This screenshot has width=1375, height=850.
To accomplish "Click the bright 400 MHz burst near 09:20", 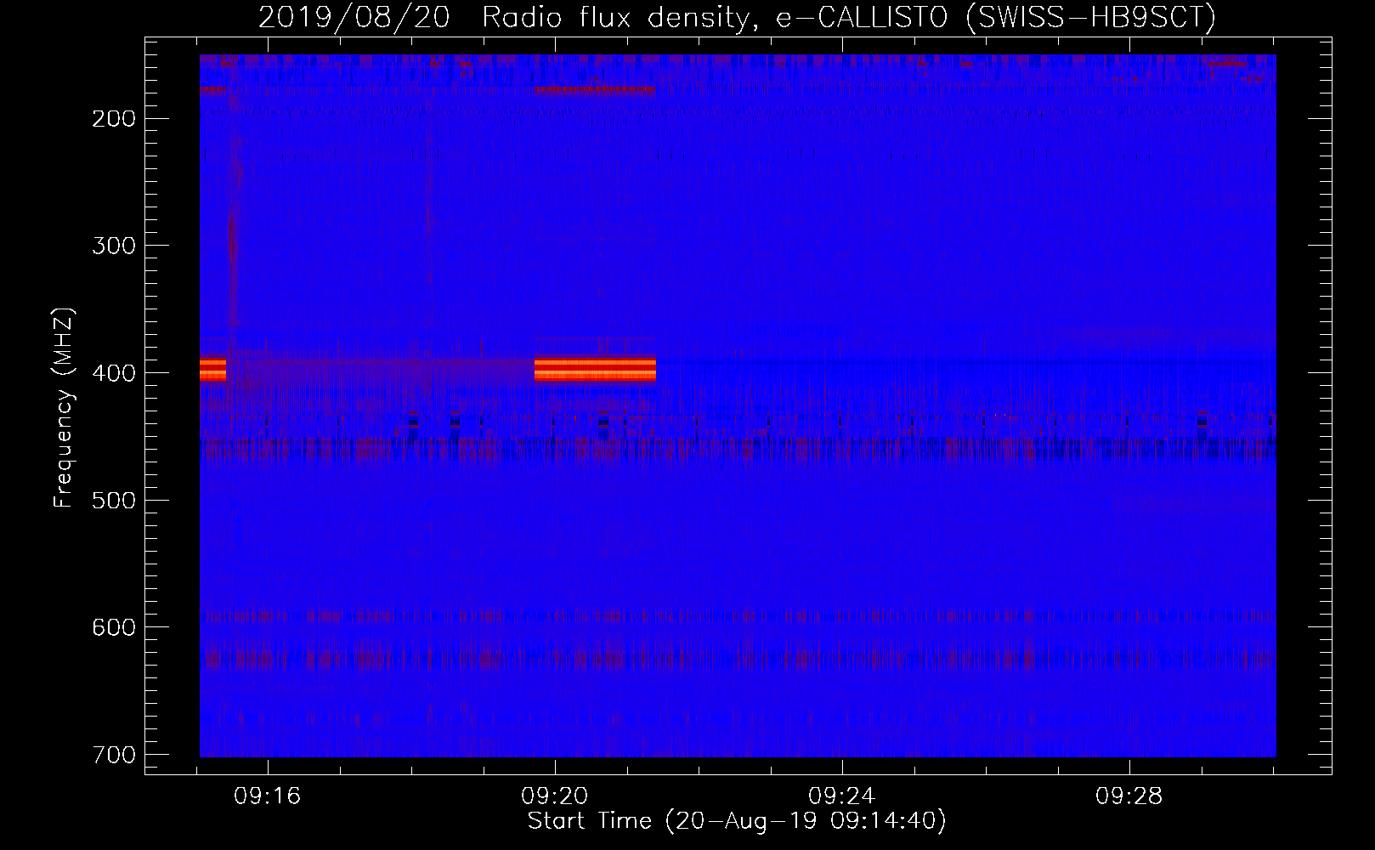I will coord(595,369).
